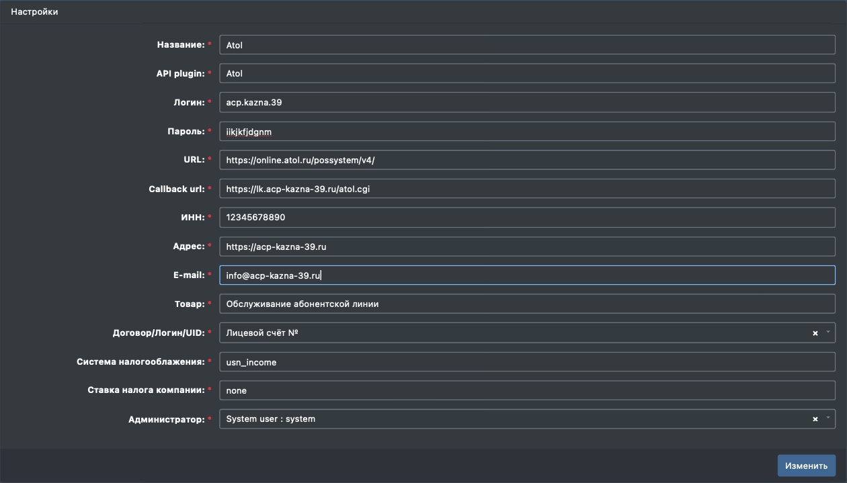Clear the Договор/Логин/UID selection with x icon
The image size is (847, 483).
pyautogui.click(x=815, y=333)
